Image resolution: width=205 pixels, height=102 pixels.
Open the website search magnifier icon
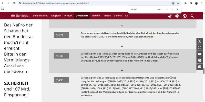point(192,16)
